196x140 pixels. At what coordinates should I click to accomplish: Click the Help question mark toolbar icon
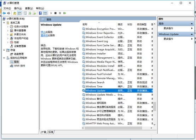tap(40, 13)
